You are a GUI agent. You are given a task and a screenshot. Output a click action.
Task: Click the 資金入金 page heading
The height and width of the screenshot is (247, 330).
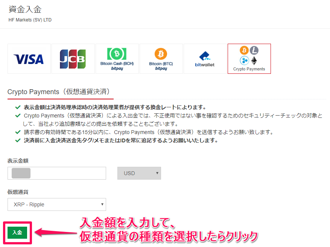(25, 9)
